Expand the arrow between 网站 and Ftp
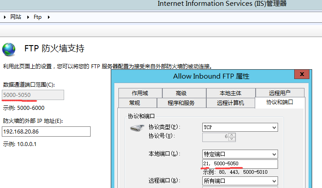The height and width of the screenshot is (188, 322). (x=28, y=17)
